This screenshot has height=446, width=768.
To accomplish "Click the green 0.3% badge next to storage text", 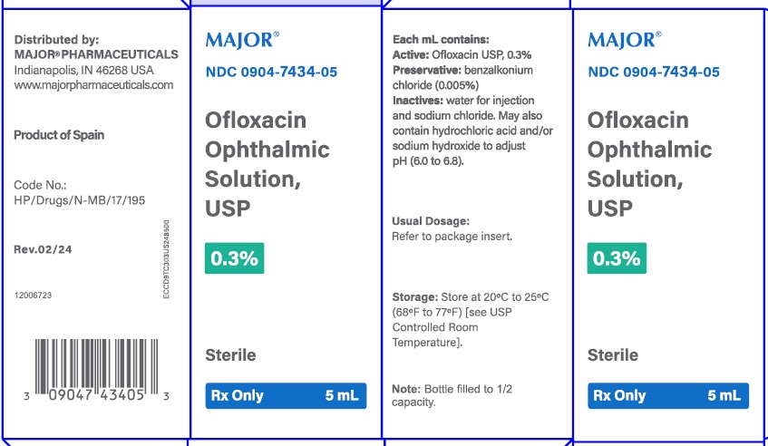I will tap(616, 258).
